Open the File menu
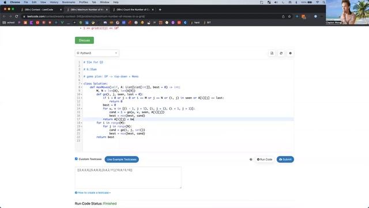 [26, 2]
